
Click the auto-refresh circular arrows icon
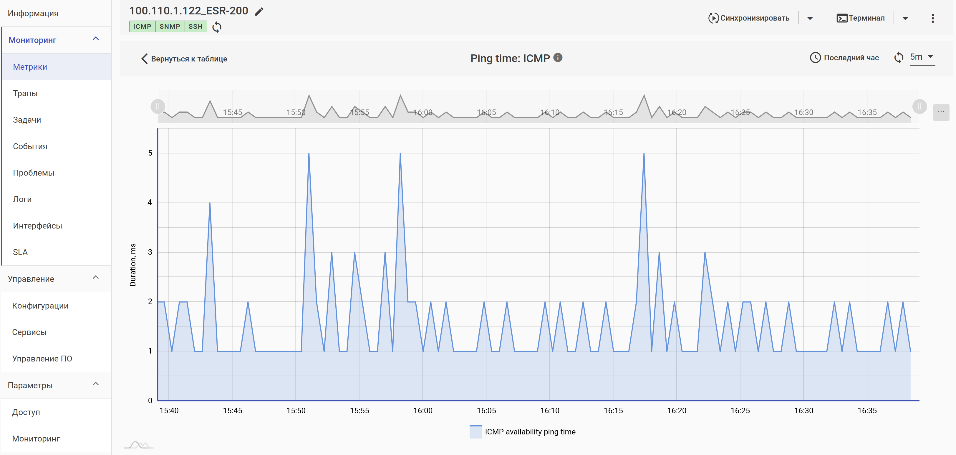[x=899, y=57]
